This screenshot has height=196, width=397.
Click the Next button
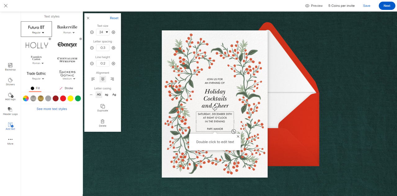[x=387, y=6]
